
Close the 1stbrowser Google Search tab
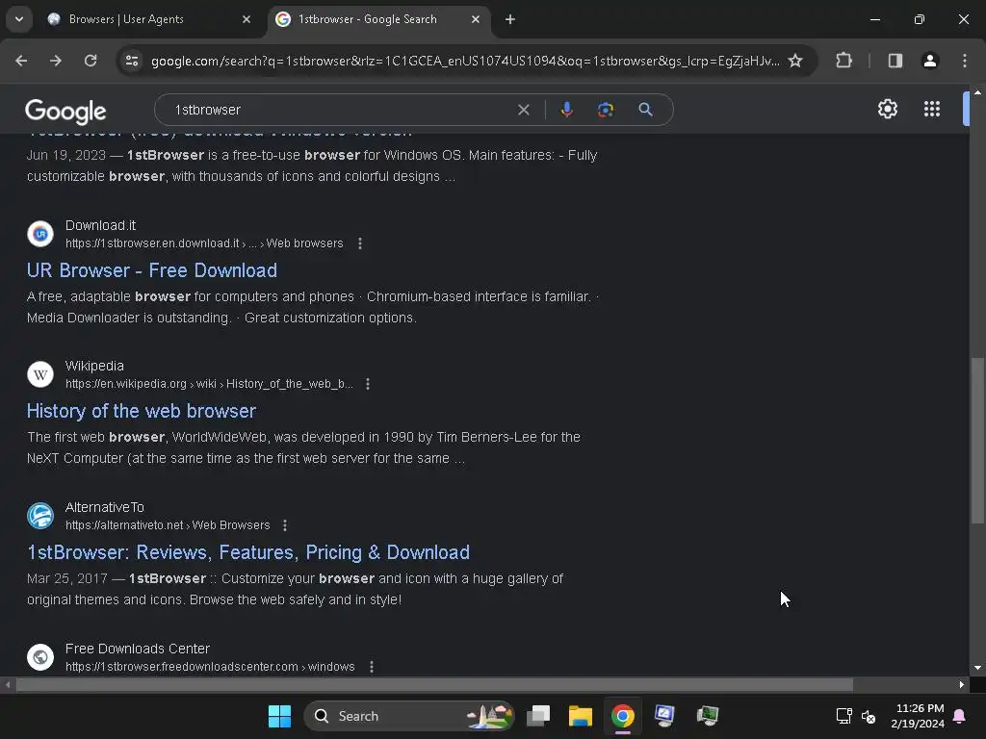click(x=476, y=19)
